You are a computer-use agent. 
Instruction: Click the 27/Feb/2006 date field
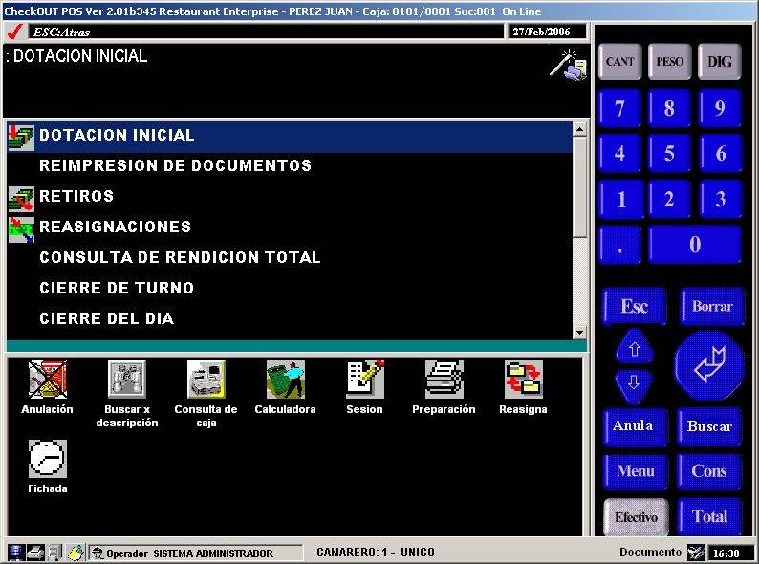point(547,32)
